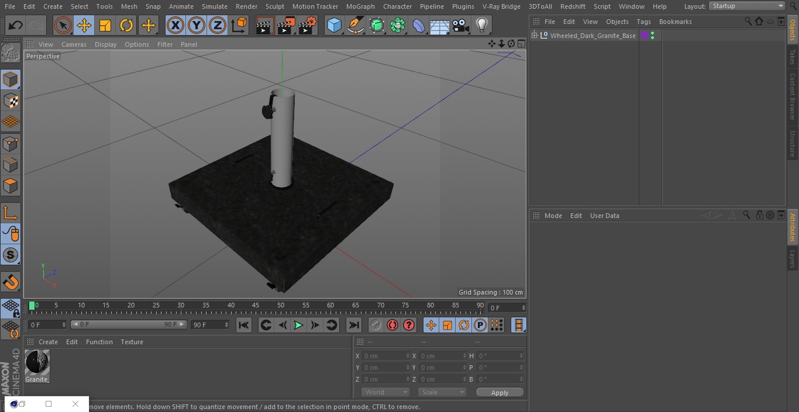
Task: Switch to the Layers side tab
Action: pyautogui.click(x=793, y=258)
